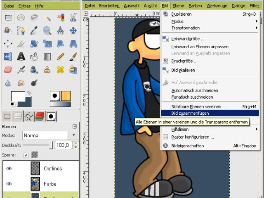Select the Eraser tool
264x198 pixels.
pos(8,70)
